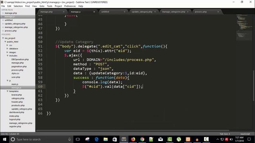Viewport: 255px width, 143px height.
Task: Collapse the templates folder
Action: 7,91
